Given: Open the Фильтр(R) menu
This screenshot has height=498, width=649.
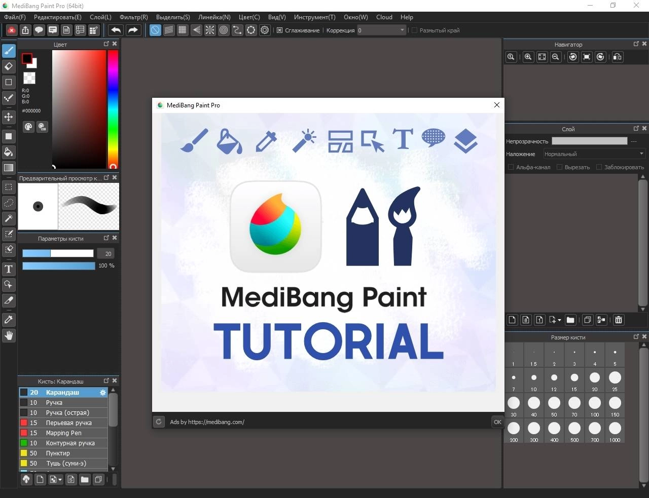Looking at the screenshot, I should pyautogui.click(x=134, y=17).
